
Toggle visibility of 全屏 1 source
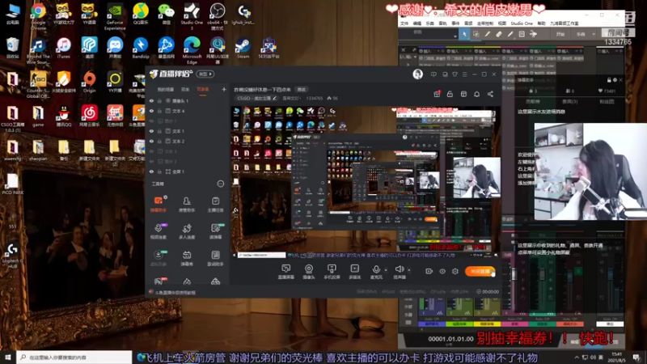coord(151,171)
